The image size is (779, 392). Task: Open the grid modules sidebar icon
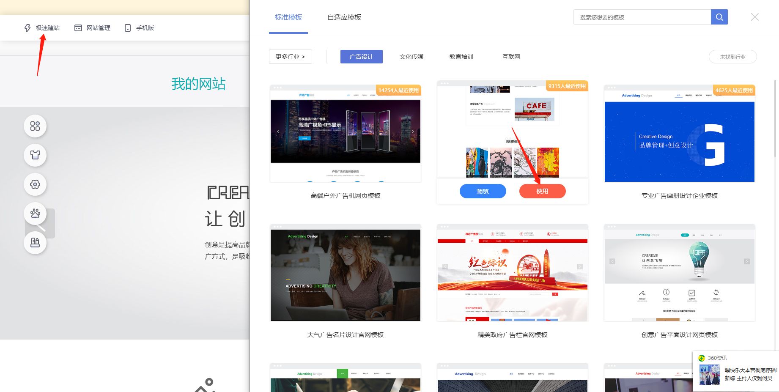click(x=35, y=126)
